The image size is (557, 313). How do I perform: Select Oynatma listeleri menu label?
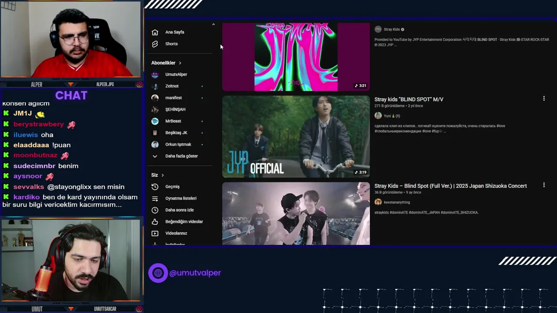click(x=181, y=198)
